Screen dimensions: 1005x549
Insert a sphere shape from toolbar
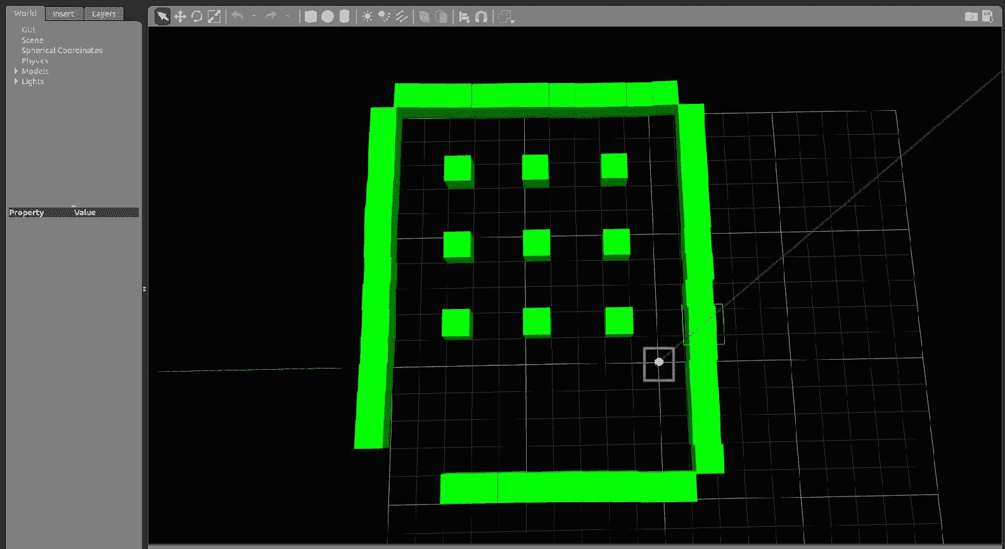(x=327, y=16)
